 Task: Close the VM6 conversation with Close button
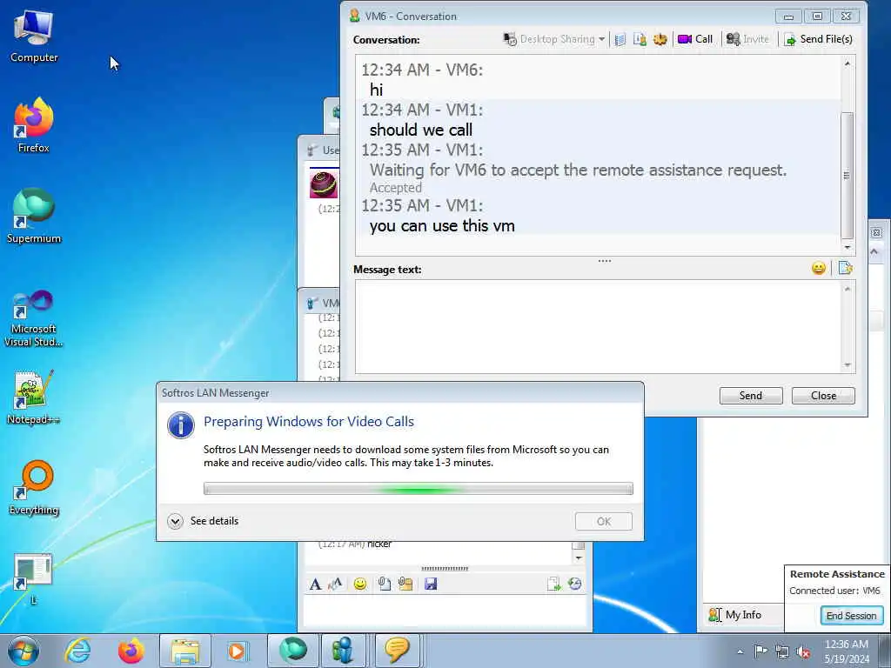tap(823, 396)
